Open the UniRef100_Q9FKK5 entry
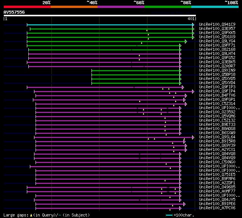Viewport: 242px width, 218px height. pos(217,33)
